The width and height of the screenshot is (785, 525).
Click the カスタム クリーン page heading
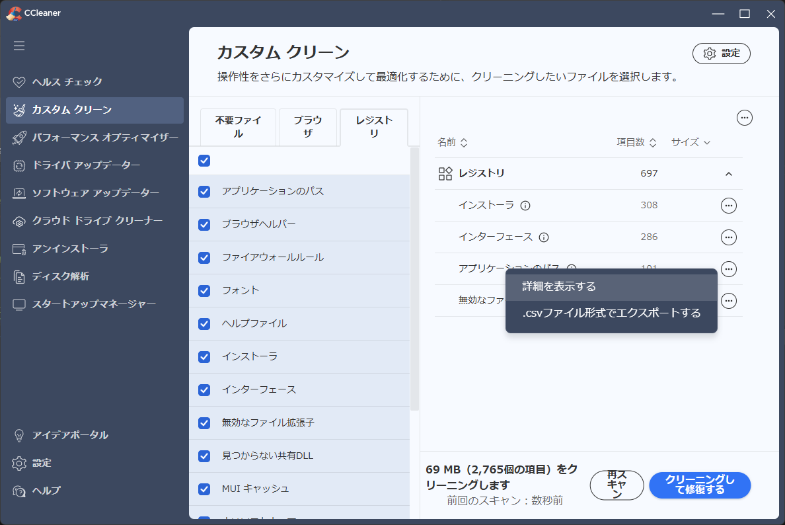pos(283,53)
